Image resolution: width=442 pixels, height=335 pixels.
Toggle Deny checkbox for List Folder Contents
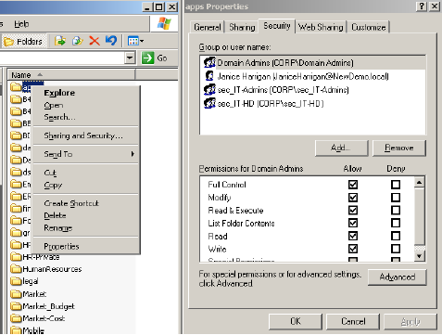(396, 223)
